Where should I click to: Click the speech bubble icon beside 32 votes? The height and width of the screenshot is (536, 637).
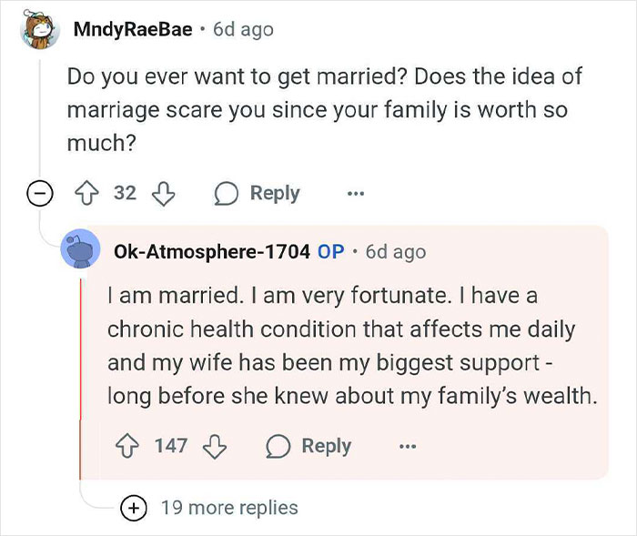(226, 194)
